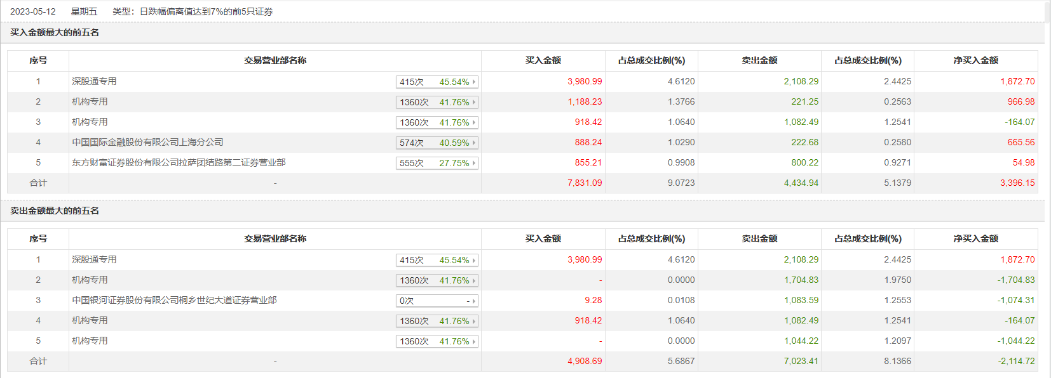This screenshot has height=378, width=1051.
Task: Click the arrow icon in the 0次 box
Action: [x=474, y=301]
